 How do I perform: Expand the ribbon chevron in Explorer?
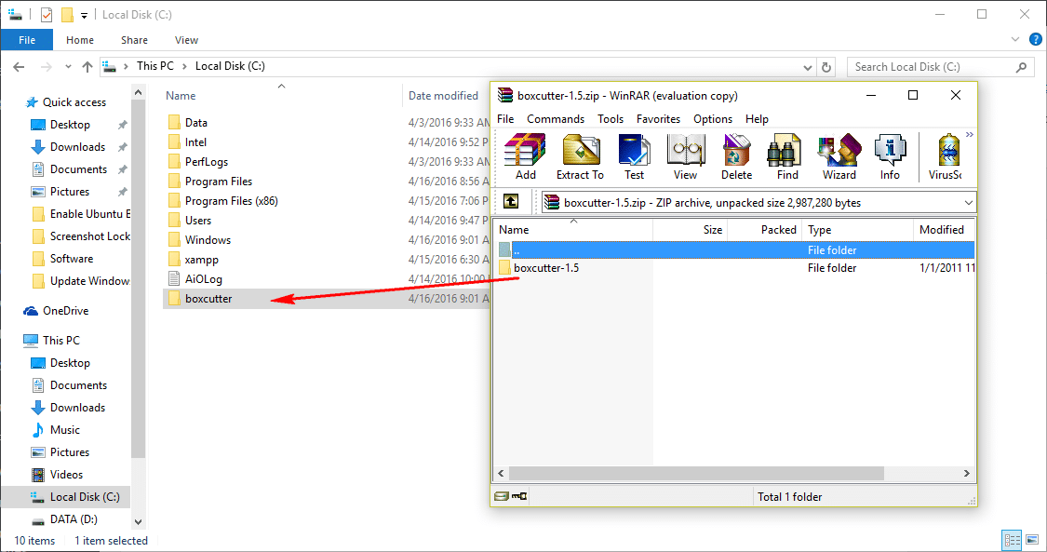1015,39
